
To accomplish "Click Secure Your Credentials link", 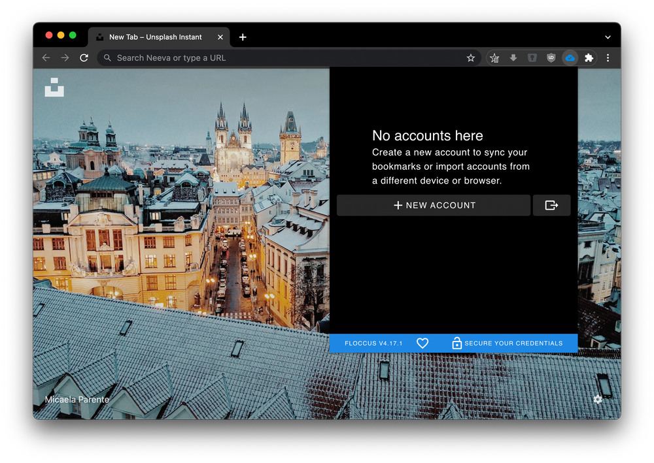I will (x=507, y=343).
